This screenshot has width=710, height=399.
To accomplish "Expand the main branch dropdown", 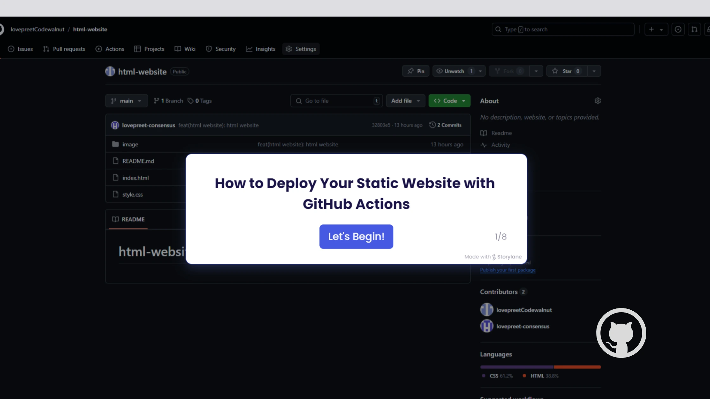I will tap(126, 100).
